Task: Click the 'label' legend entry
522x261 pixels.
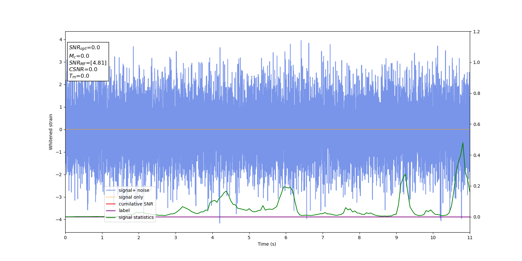Action: 124,210
